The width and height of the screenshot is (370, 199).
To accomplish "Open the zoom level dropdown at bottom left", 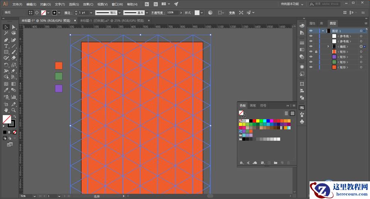I will click(x=35, y=196).
